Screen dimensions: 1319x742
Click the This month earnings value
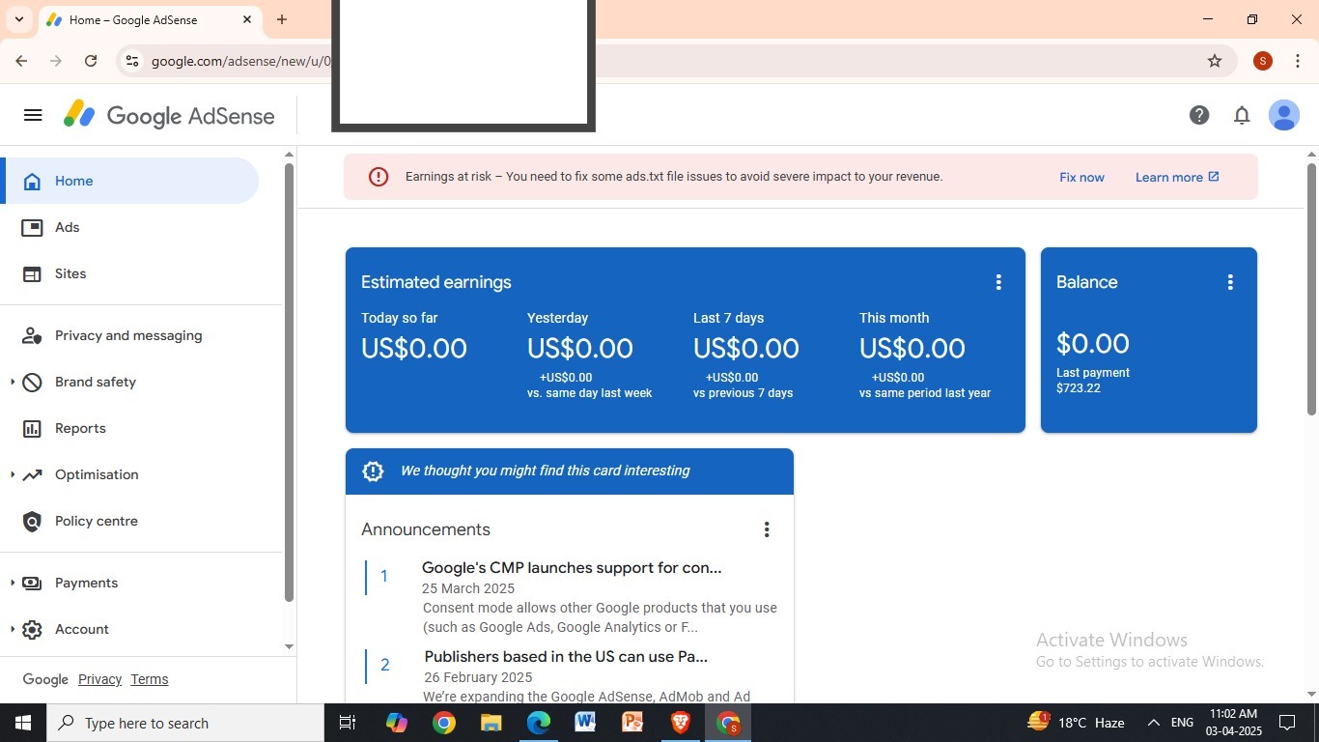click(x=912, y=349)
